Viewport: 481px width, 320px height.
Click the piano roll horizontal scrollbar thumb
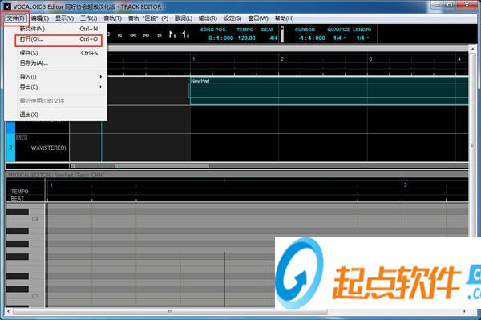click(x=170, y=311)
